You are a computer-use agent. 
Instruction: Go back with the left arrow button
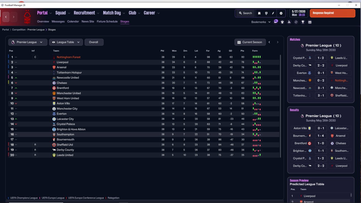tap(6, 17)
